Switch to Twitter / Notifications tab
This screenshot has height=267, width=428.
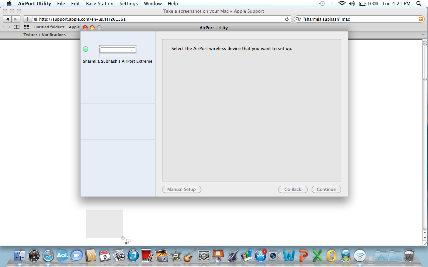44,35
